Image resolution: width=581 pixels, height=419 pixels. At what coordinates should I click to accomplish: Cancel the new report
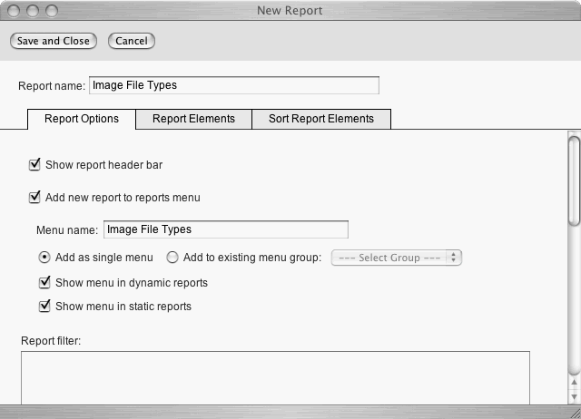[132, 41]
